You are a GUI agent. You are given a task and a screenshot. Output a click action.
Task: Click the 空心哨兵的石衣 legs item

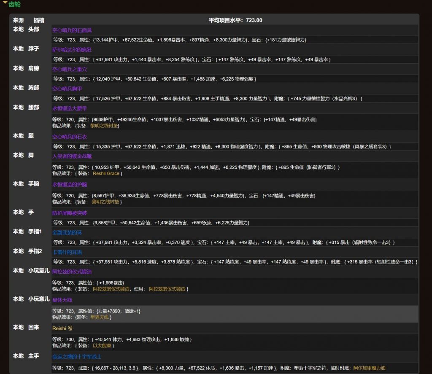(70, 137)
